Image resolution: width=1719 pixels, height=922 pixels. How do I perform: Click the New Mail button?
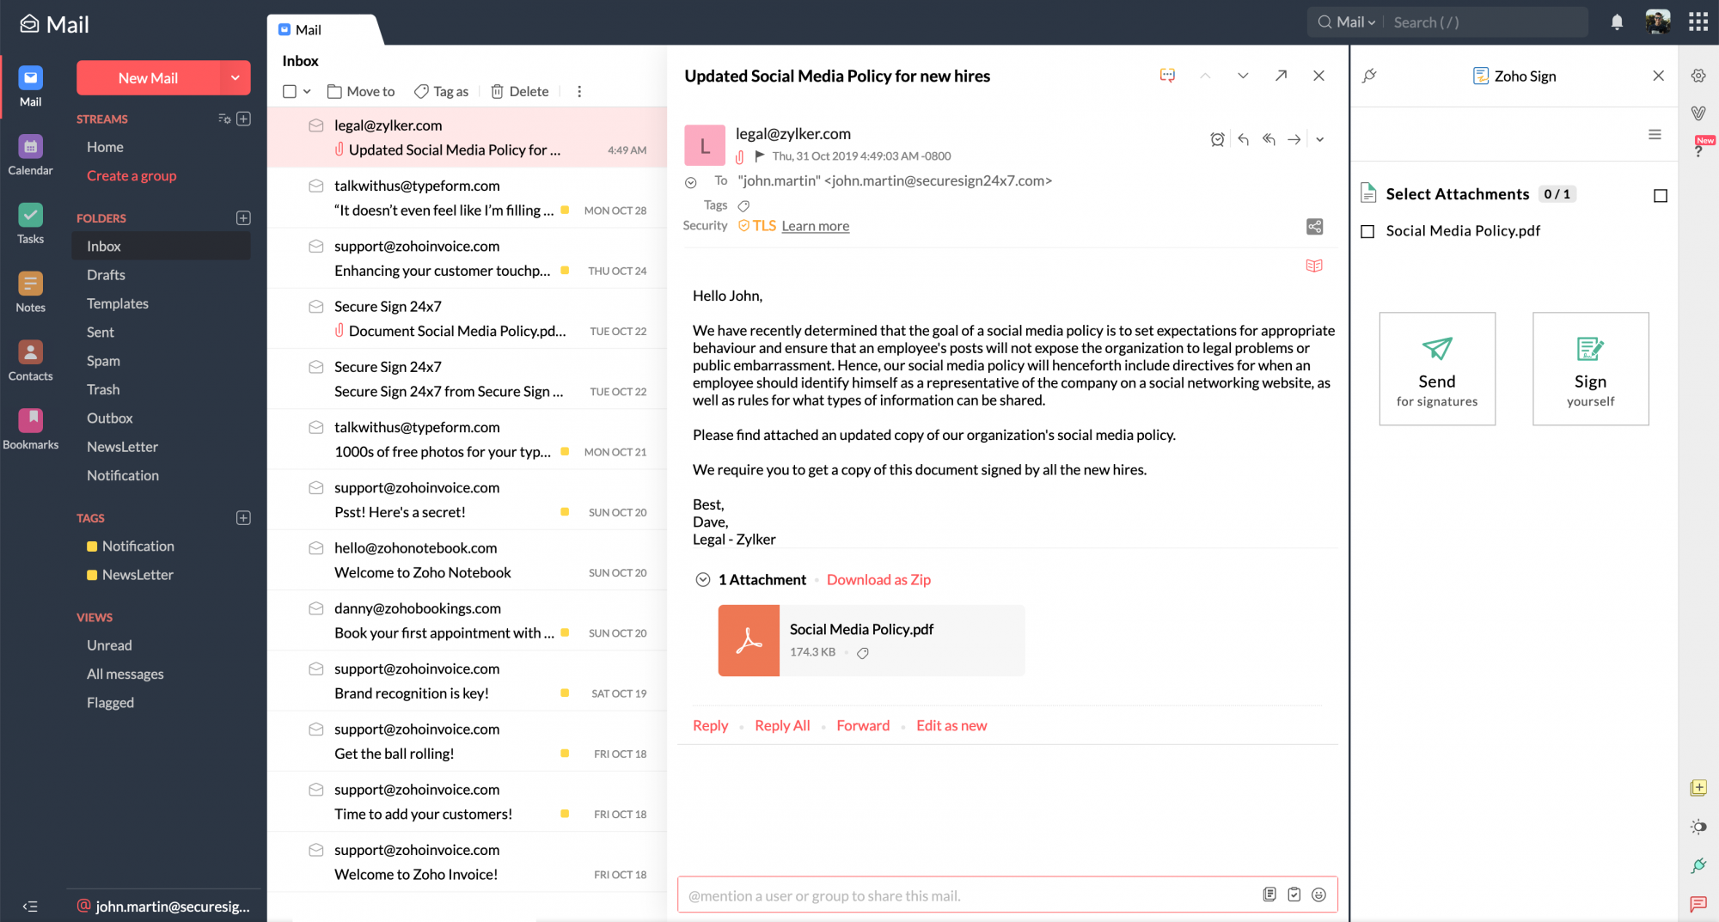pos(149,78)
